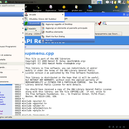Open the location bar dropdown arrow
129x129 pixels.
(x=96, y=23)
